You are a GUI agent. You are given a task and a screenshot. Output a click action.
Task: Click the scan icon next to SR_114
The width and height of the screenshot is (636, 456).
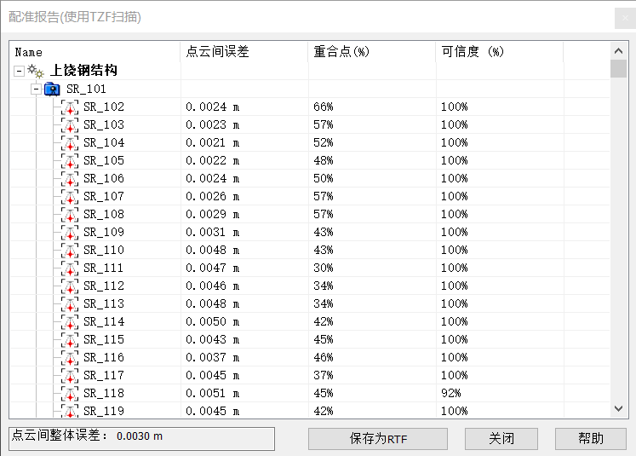(x=70, y=321)
